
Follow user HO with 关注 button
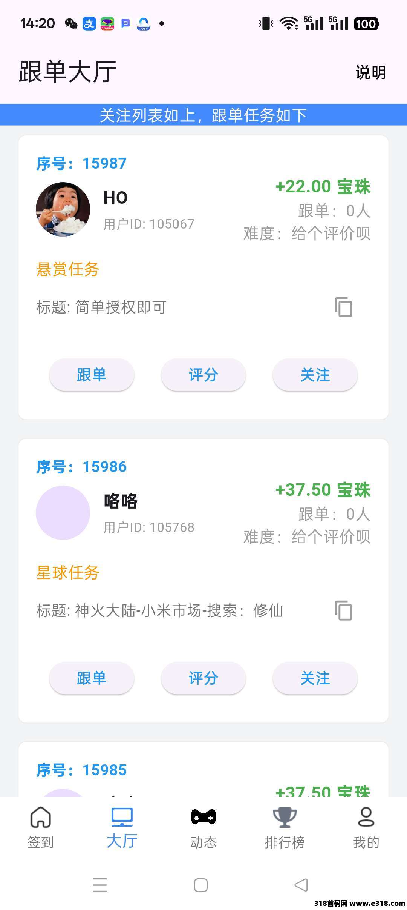[315, 375]
